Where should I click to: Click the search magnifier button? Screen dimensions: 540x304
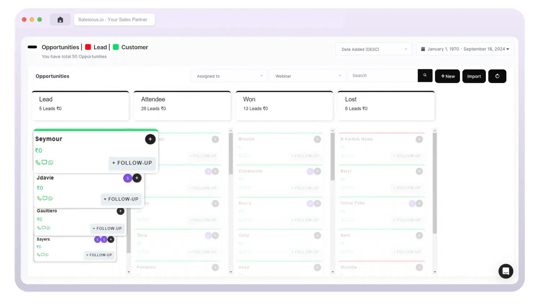coord(425,76)
